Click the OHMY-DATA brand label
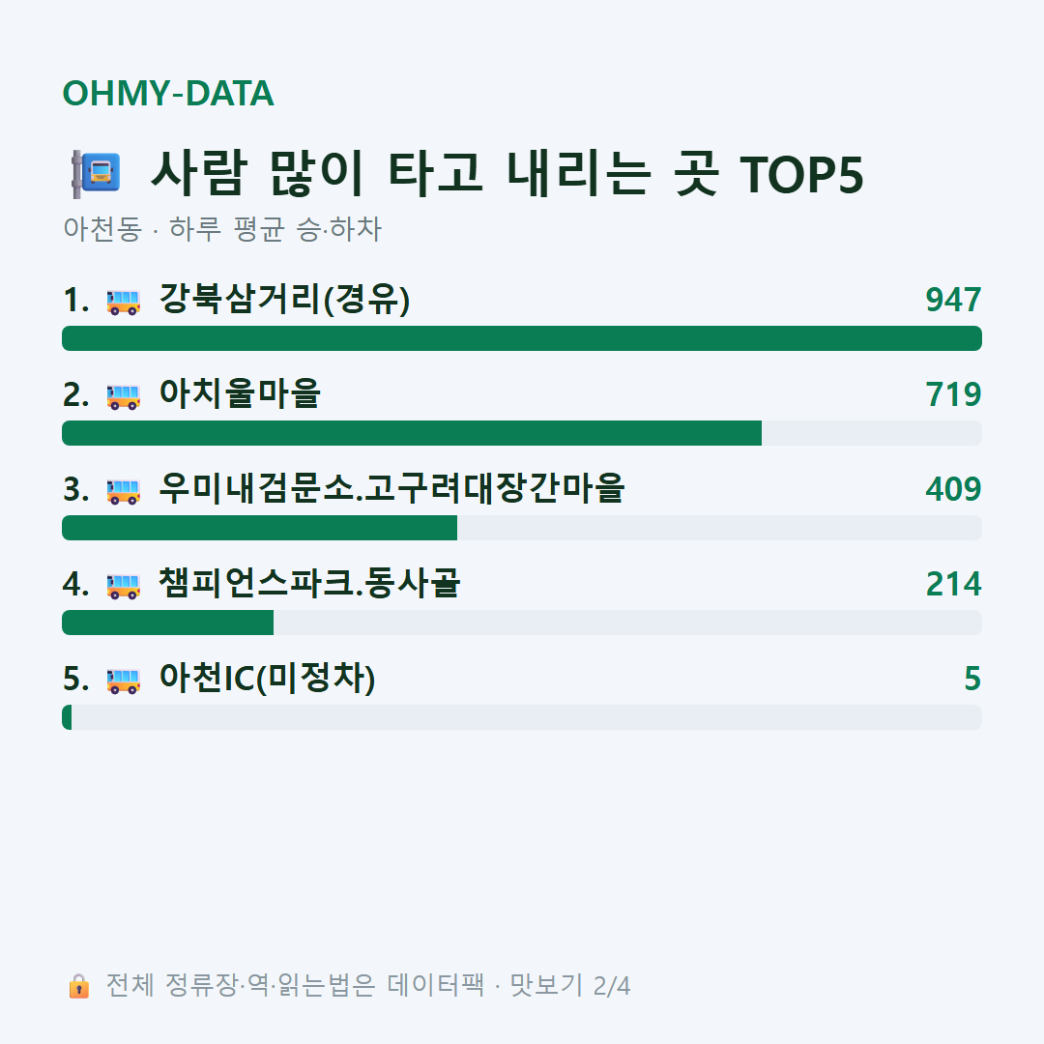This screenshot has height=1044, width=1044. (168, 93)
